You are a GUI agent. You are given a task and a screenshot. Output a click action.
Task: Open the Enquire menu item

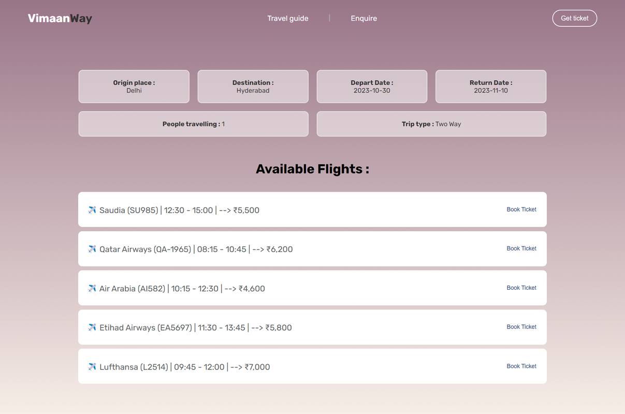364,18
